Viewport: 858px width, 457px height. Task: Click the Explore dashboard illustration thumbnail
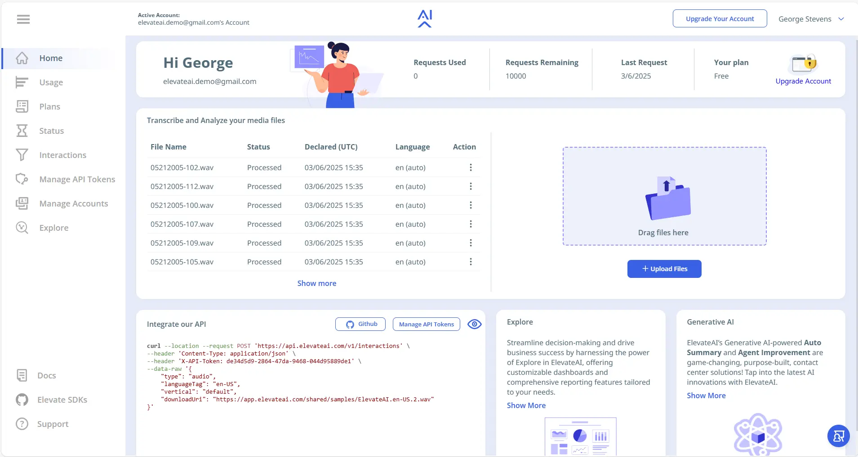(x=580, y=436)
